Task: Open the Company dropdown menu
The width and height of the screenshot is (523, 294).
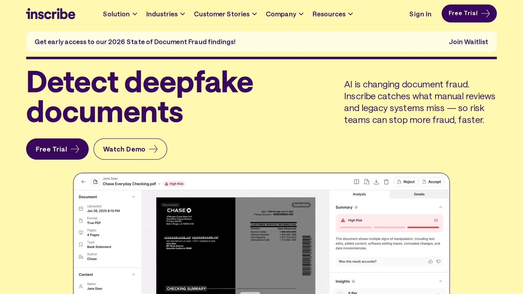Action: click(285, 14)
